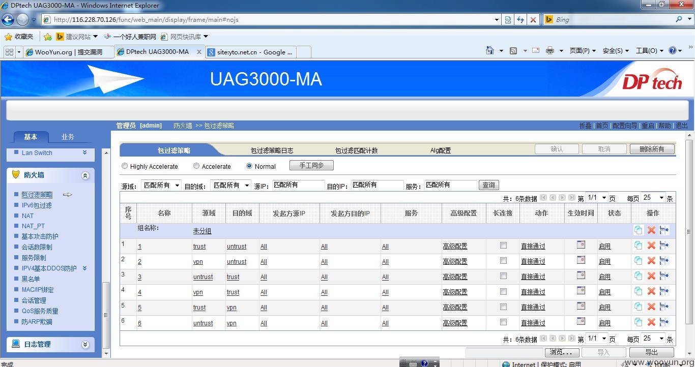The height and width of the screenshot is (367, 695).
Task: Go back with browser back arrow
Action: click(x=8, y=20)
